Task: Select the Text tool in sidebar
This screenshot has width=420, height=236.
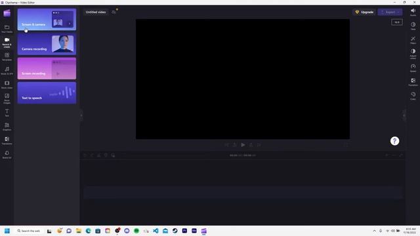Action: pyautogui.click(x=7, y=112)
